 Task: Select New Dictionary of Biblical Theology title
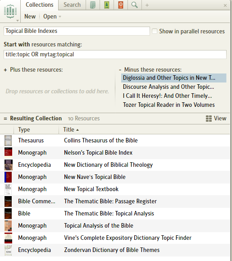tap(108, 165)
